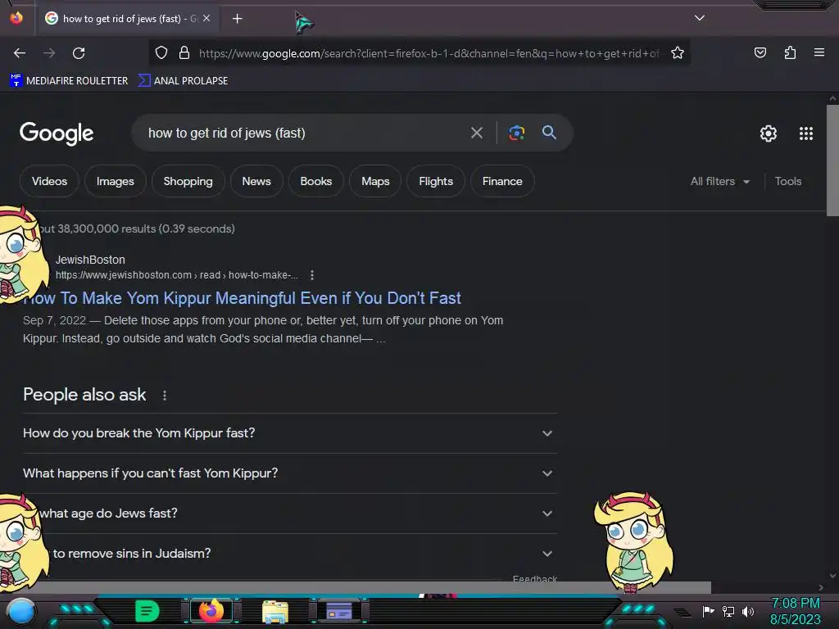The height and width of the screenshot is (629, 839).
Task: Open the Yom Kippur Meaningful article link
Action: pyautogui.click(x=242, y=298)
